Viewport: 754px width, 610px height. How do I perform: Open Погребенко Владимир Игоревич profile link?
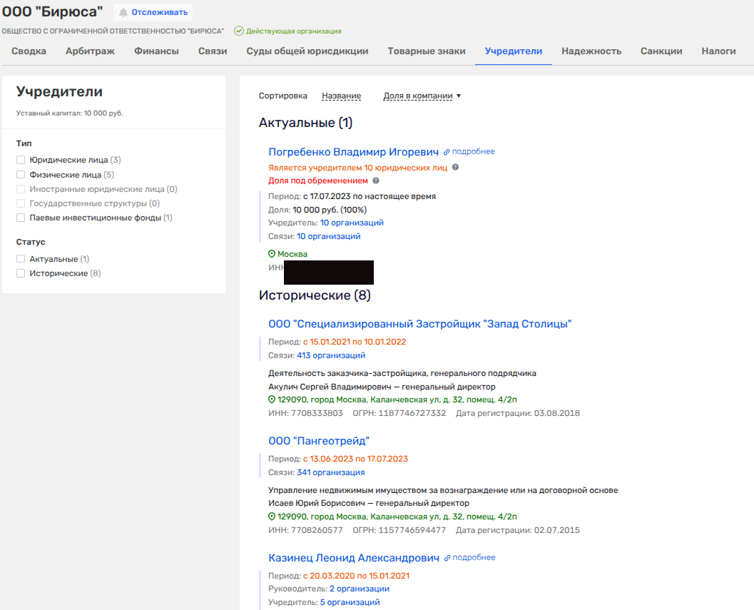tap(353, 152)
